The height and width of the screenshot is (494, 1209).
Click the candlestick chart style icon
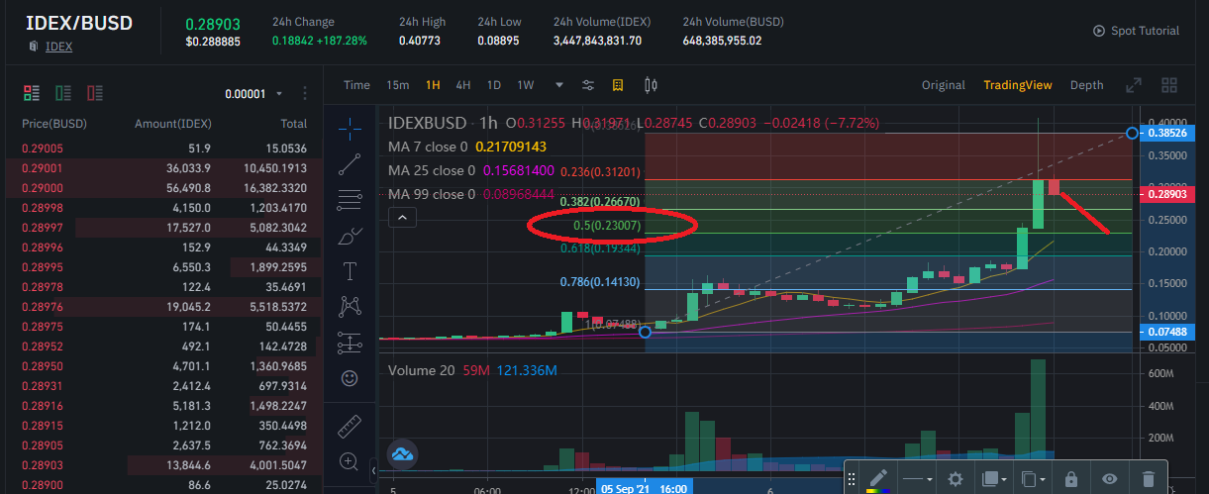coord(652,85)
